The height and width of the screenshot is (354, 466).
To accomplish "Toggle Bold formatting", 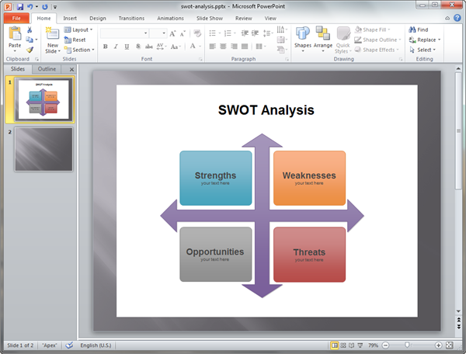I will coord(105,47).
